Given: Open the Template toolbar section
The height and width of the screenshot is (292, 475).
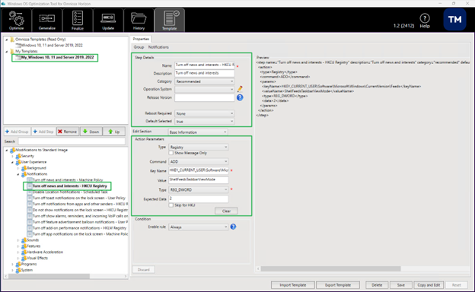Looking at the screenshot, I should coord(169,21).
